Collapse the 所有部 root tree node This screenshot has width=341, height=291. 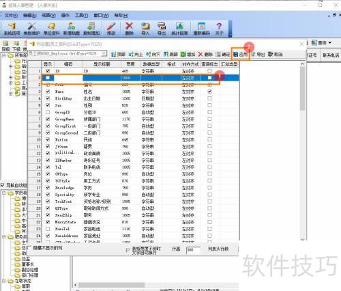[x=4, y=55]
